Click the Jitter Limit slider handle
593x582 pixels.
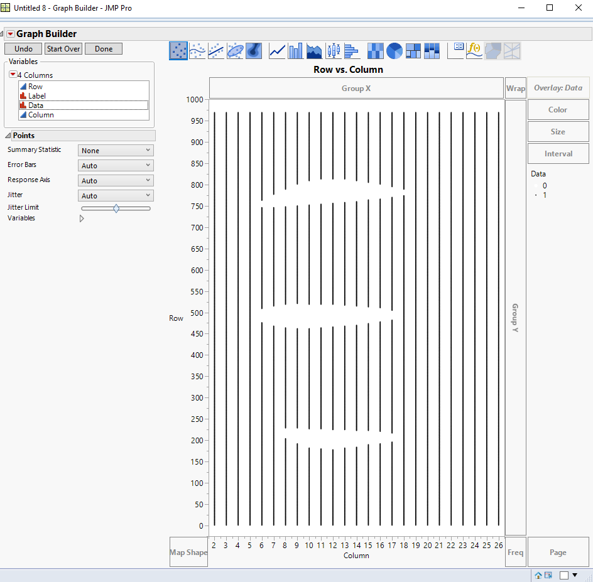click(116, 208)
